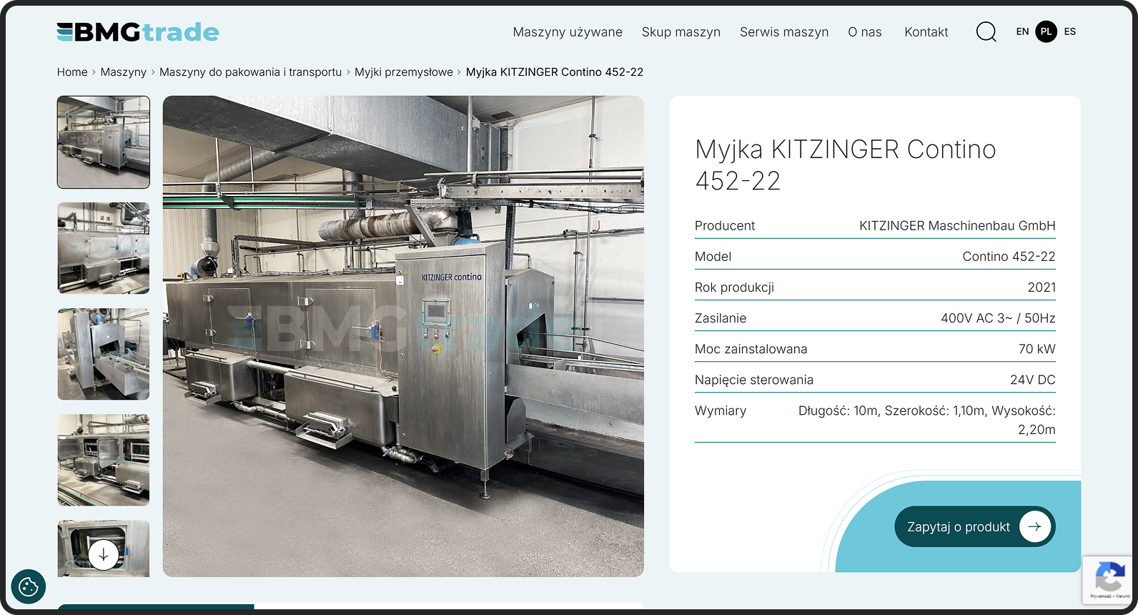Click the Producent label
The height and width of the screenshot is (615, 1138).
725,226
